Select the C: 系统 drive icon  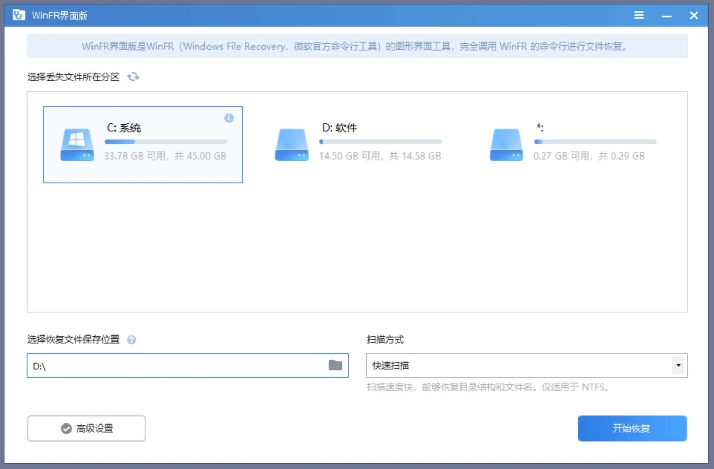coord(77,144)
